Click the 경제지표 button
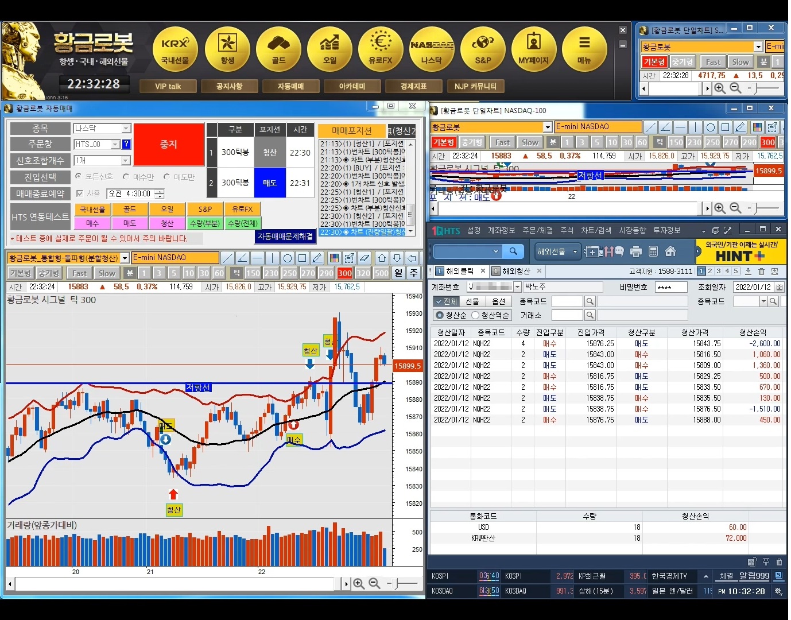Screen dimensions: 791x620 click(413, 86)
